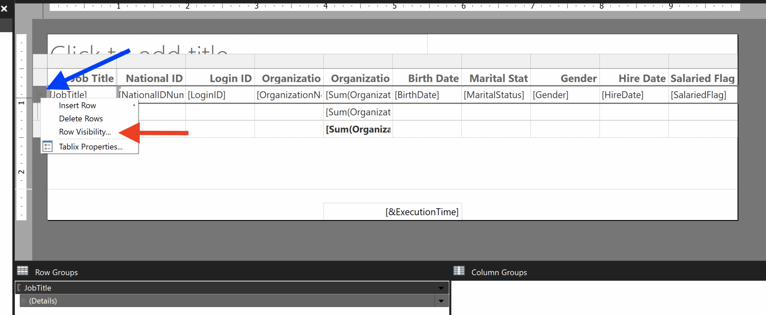Open the JobTitle group dropdown arrow

(x=440, y=288)
